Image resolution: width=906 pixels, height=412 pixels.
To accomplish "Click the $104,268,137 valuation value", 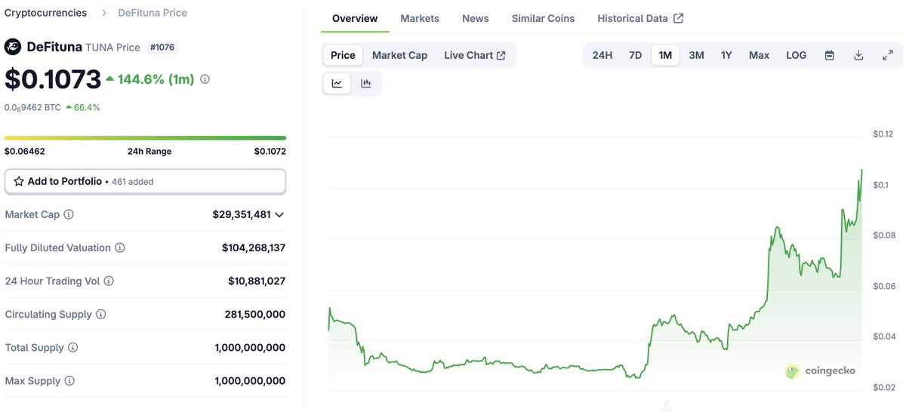I will 254,248.
